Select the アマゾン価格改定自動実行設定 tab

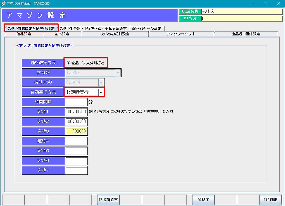31,29
